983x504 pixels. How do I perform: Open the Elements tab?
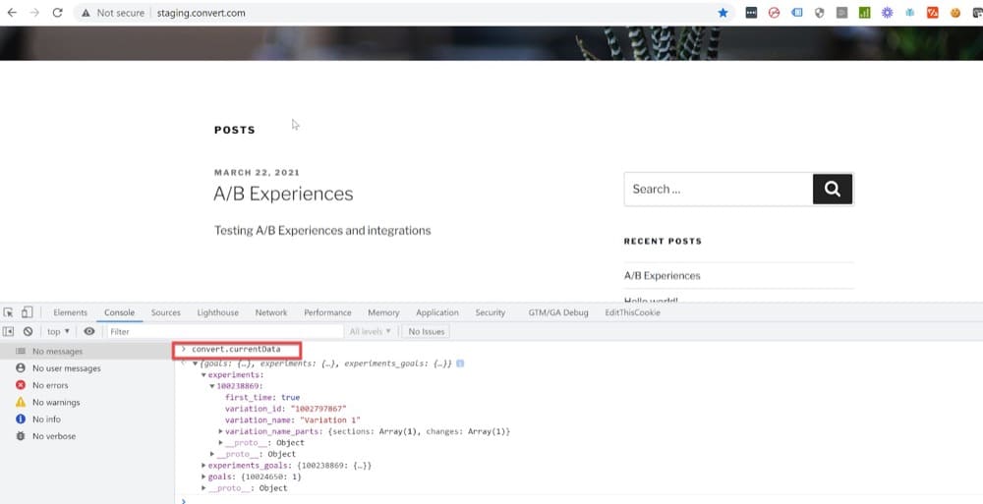70,312
